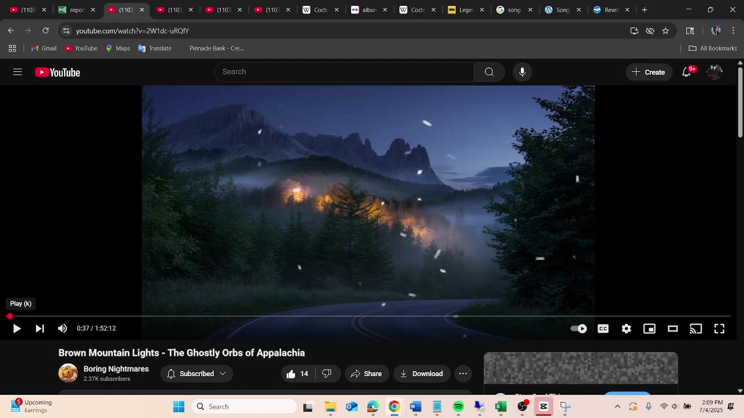Screen dimensions: 744x418
Task: Open the Chrome apps grid shortcut
Action: point(12,48)
